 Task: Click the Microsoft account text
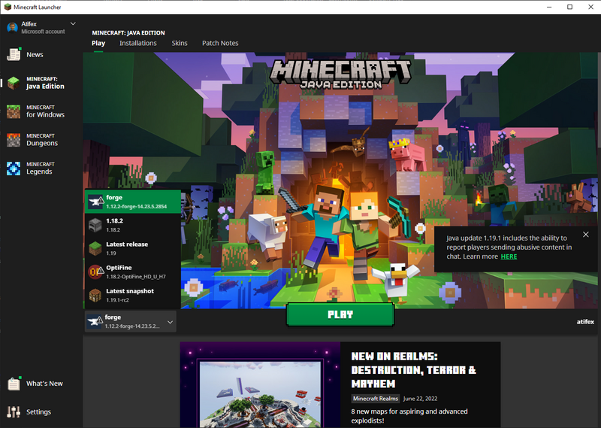pyautogui.click(x=43, y=32)
